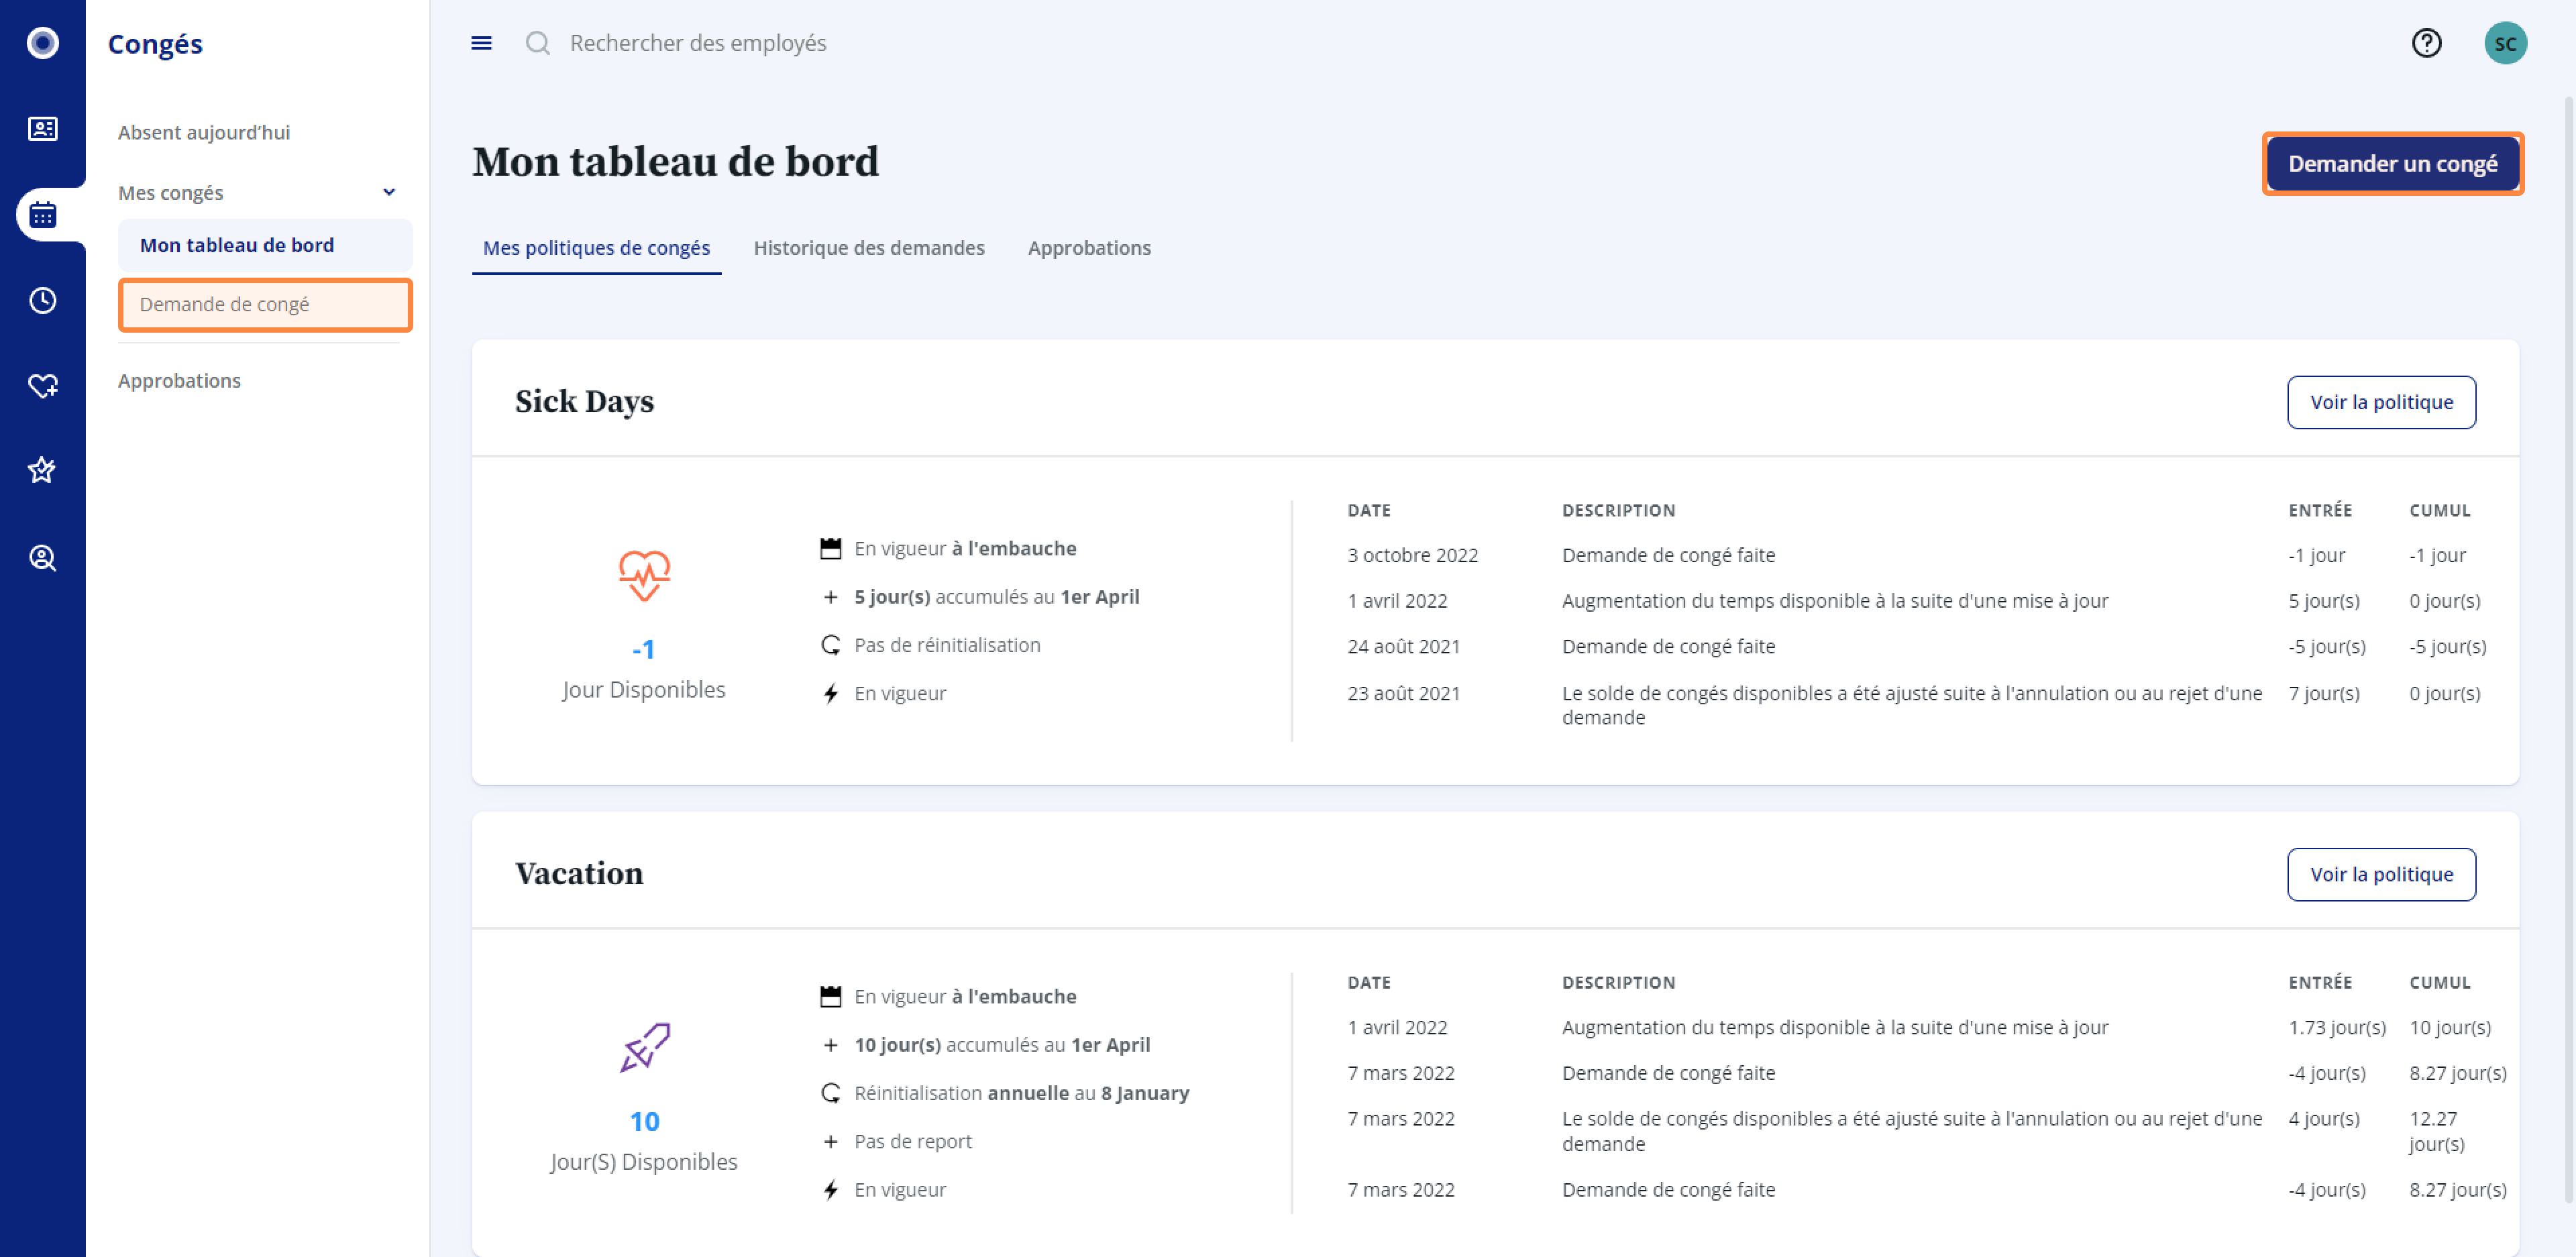The image size is (2576, 1257).
Task: Click the search magnifier icon
Action: pos(538,43)
